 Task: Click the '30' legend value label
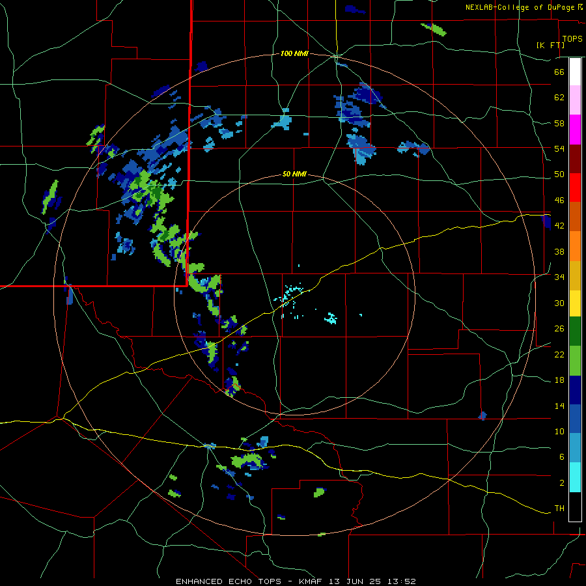tap(559, 303)
